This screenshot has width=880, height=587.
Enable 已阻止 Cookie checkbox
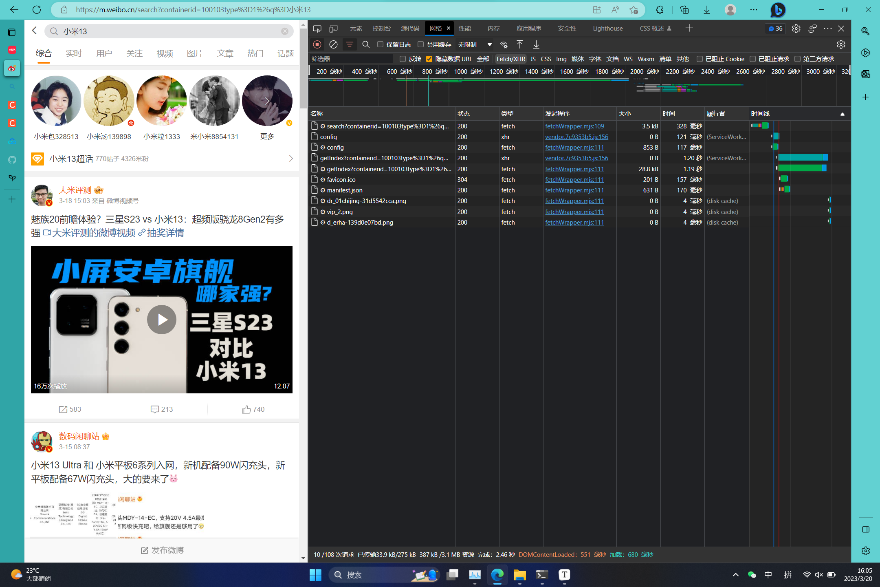point(700,59)
